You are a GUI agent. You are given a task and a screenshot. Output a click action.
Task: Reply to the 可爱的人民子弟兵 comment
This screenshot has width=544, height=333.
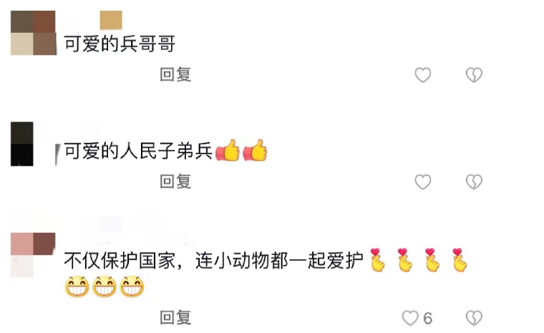coord(175,182)
